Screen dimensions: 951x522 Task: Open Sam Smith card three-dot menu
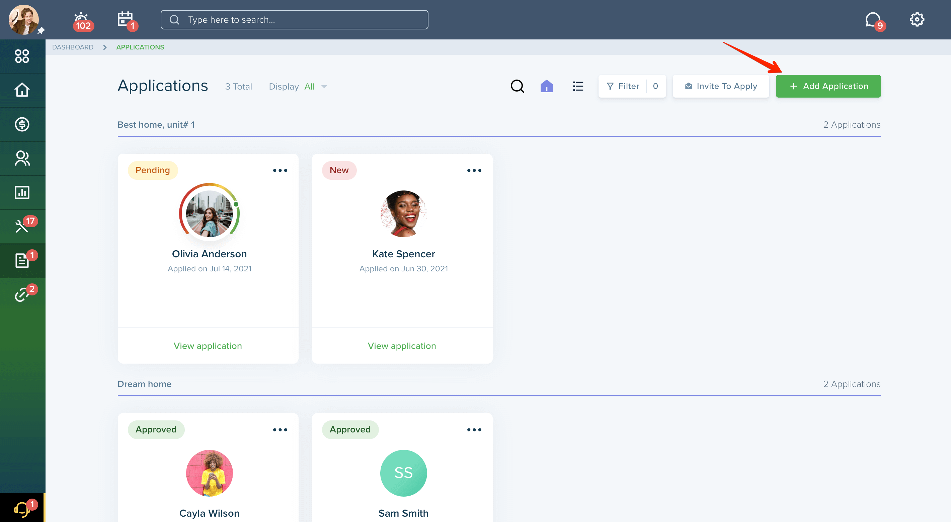pos(474,429)
